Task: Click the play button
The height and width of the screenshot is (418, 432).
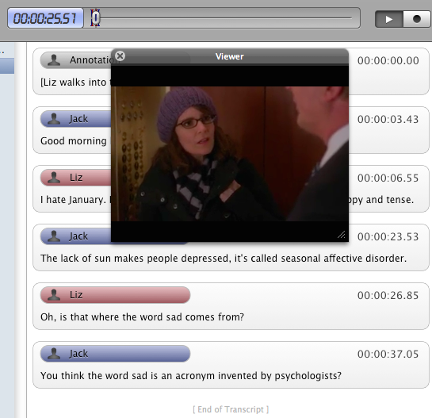Action: click(389, 19)
